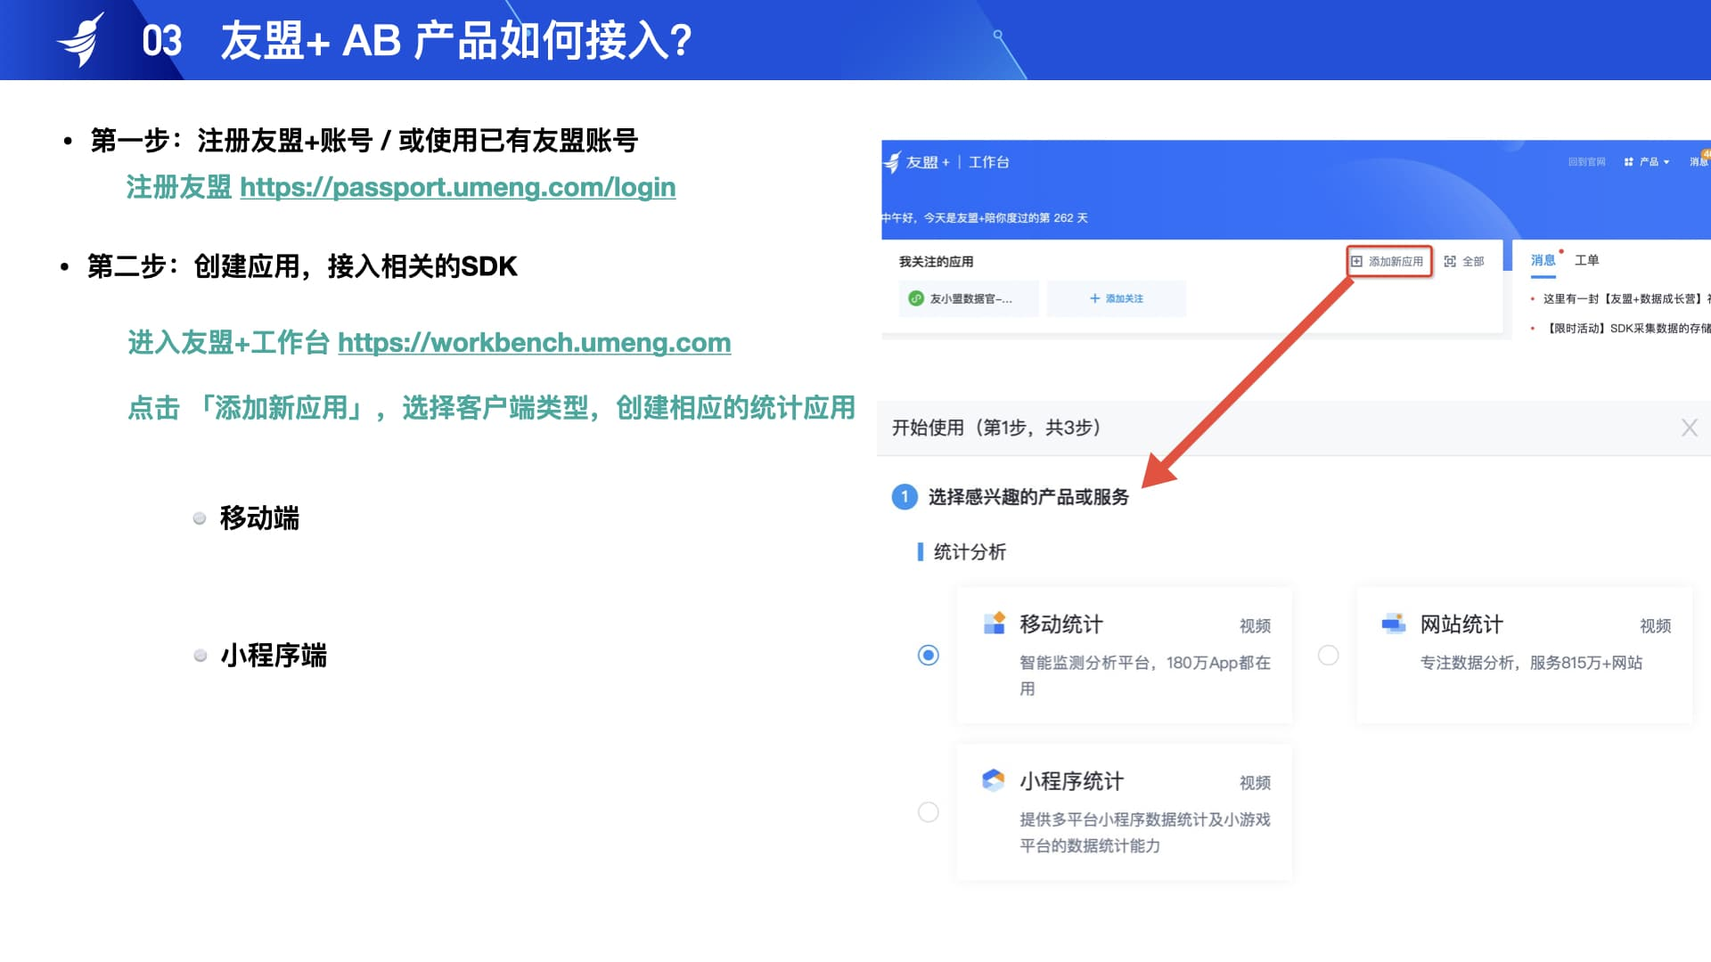Click the 选择感兴趣的产品或服务 step heading
The image size is (1711, 962).
1028,497
